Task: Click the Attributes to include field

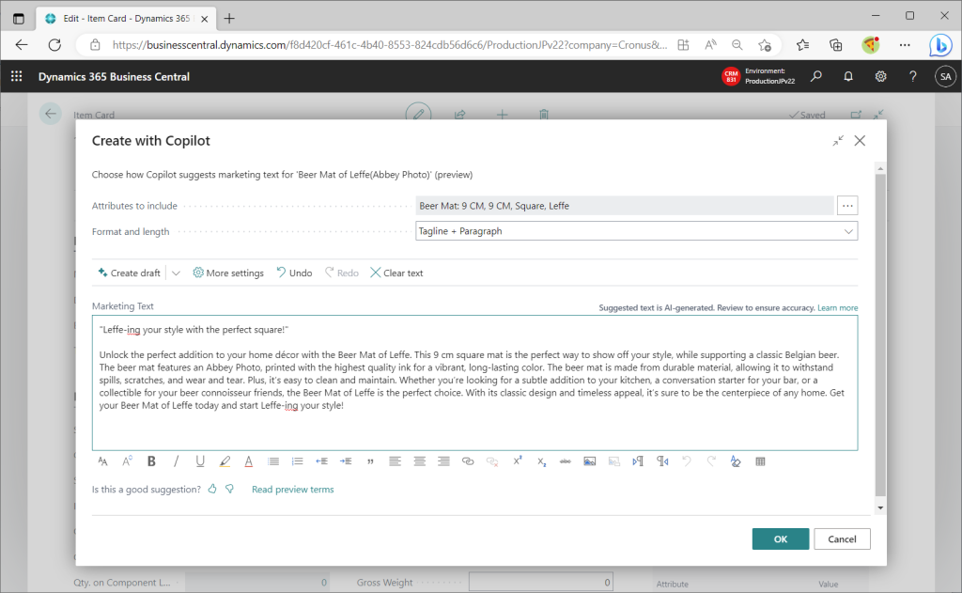Action: 625,206
